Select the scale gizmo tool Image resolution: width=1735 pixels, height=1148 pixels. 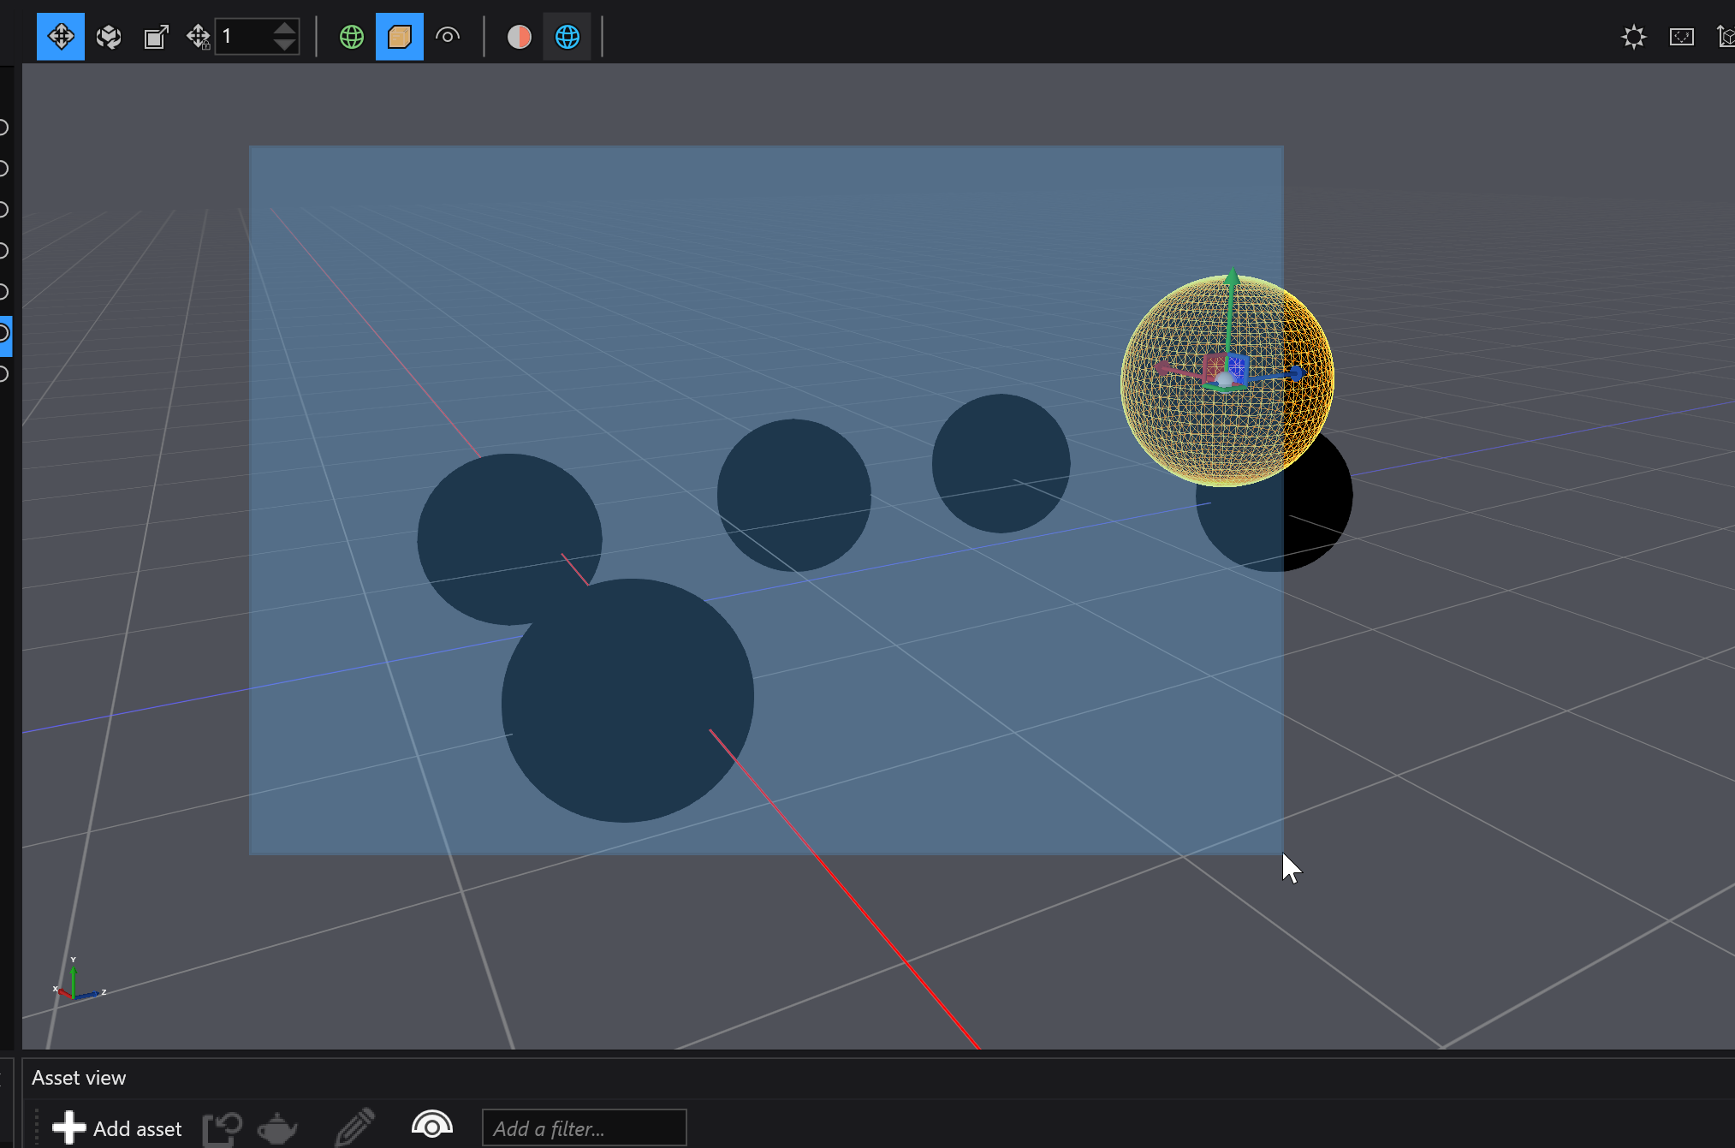(156, 37)
